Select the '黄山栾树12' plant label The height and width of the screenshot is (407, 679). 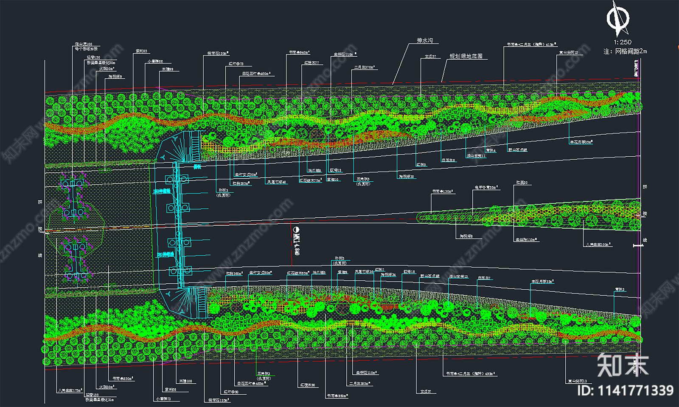[x=569, y=53]
